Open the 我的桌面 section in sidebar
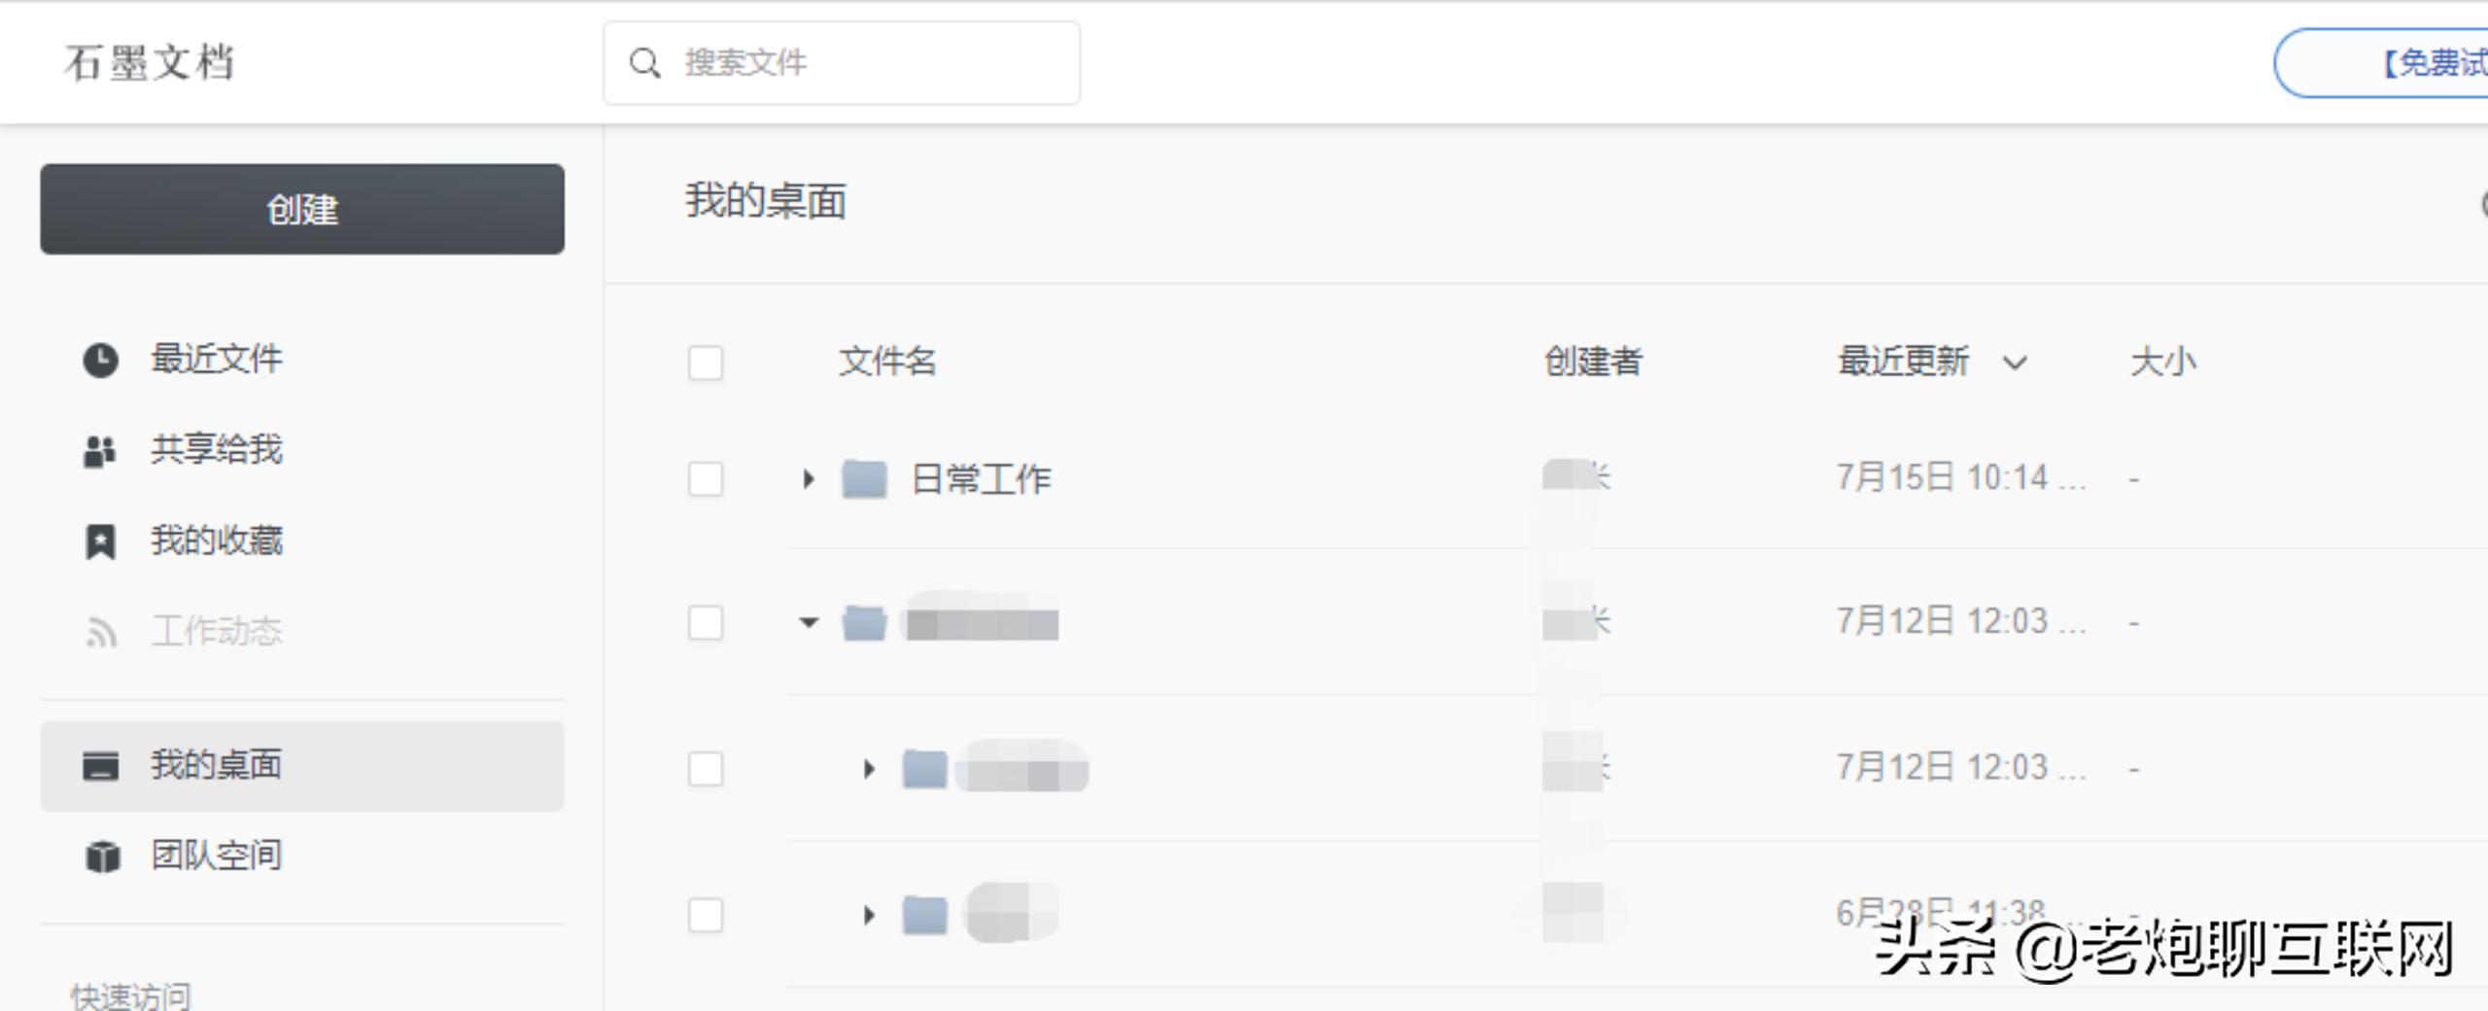 coord(216,765)
